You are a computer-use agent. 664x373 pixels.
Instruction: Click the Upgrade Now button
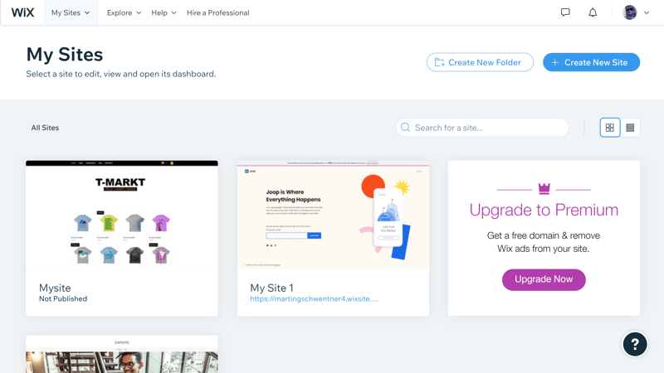coord(544,279)
